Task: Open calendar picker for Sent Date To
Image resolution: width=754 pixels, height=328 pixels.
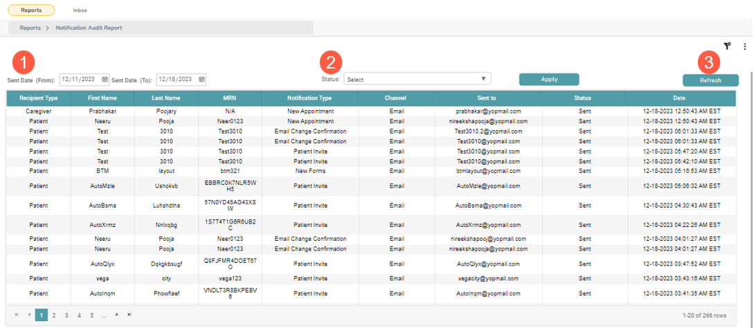Action: 201,80
